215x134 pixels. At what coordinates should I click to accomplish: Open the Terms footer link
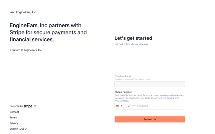pyautogui.click(x=13, y=118)
